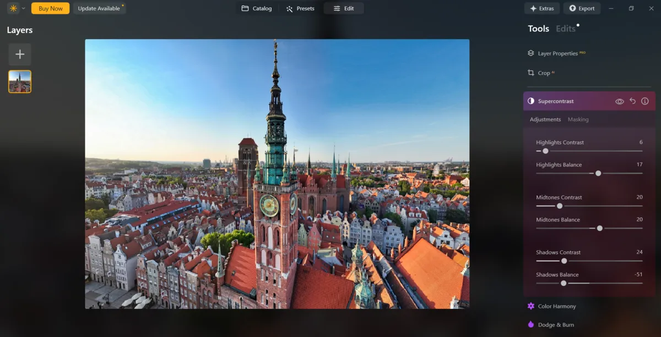Expand the dropdown next to the Luminar logo
The image size is (661, 337).
point(23,8)
